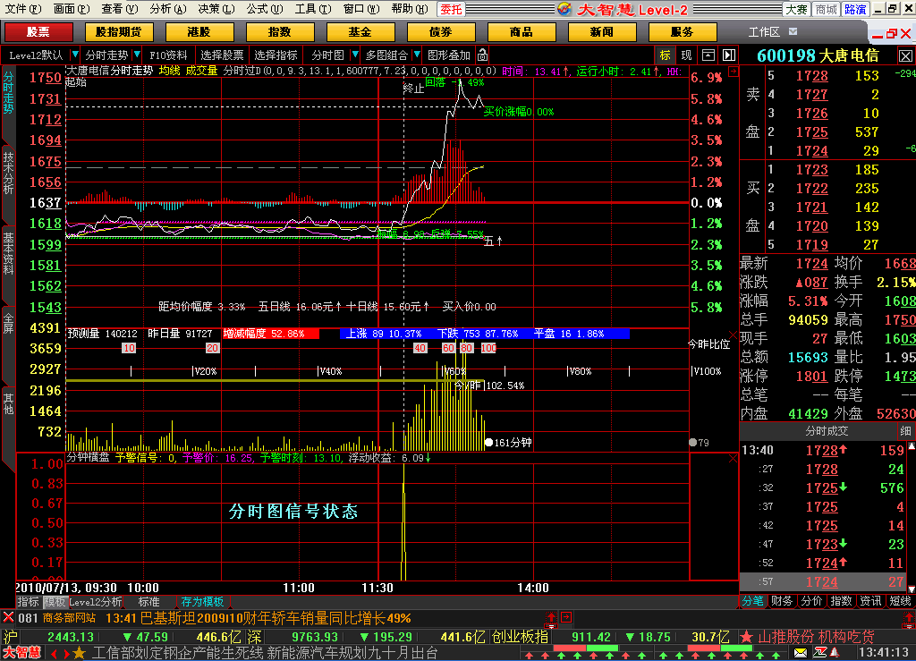This screenshot has height=661, width=916.
Task: Click the 股指期货 button
Action: [x=119, y=31]
